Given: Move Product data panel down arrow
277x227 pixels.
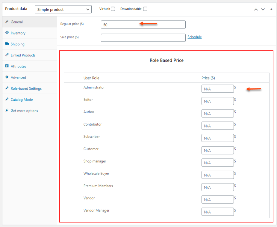Looking at the screenshot, I should 263,9.
